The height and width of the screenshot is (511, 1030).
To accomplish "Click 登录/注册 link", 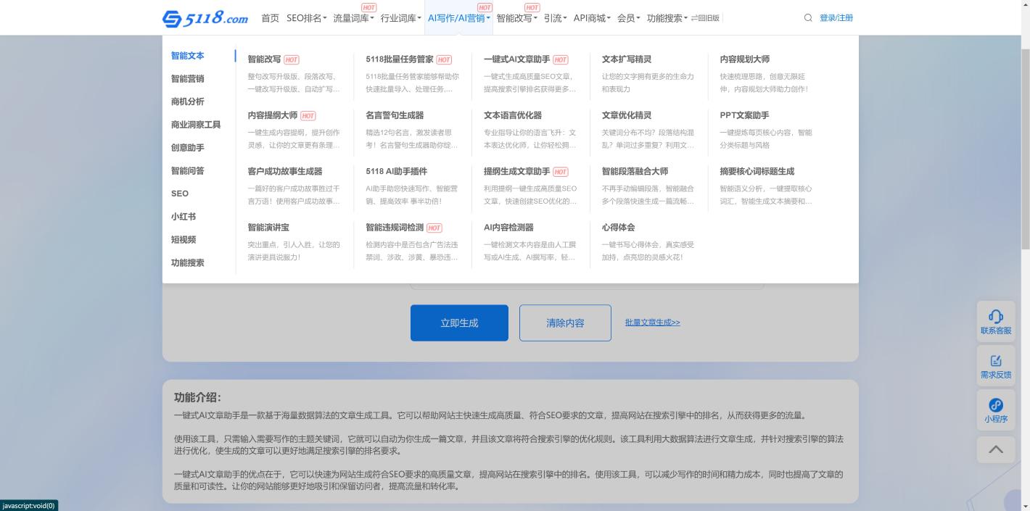I will (836, 18).
